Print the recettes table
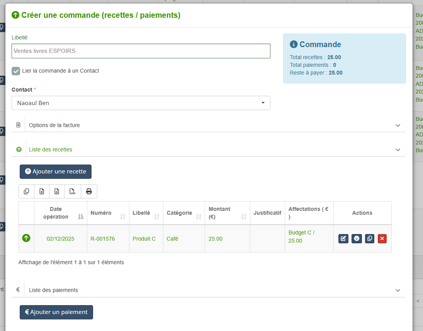423x331 pixels. 89,191
